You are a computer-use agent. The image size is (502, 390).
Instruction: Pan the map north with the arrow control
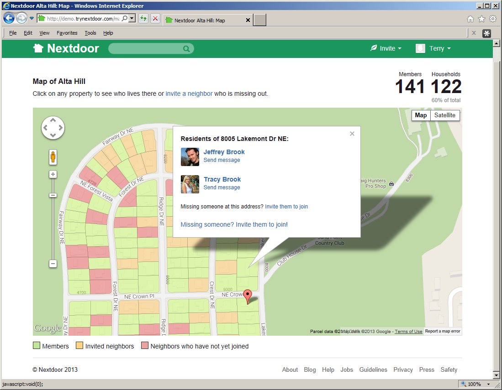[x=53, y=120]
